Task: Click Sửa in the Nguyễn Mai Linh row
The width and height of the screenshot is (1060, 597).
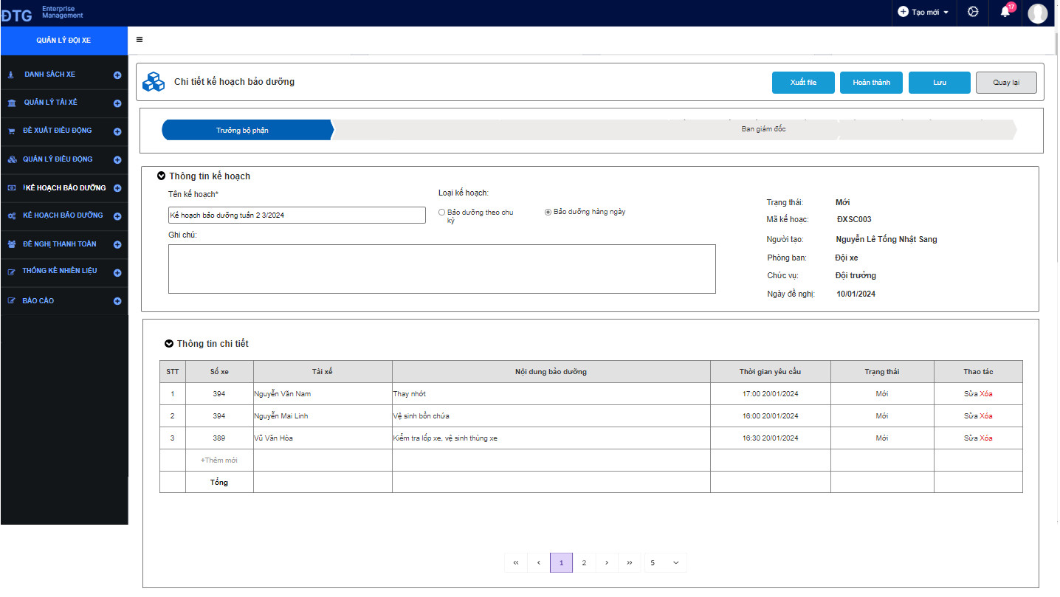Action: (971, 416)
